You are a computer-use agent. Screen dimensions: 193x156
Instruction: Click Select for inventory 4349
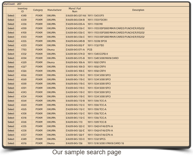[11, 139]
